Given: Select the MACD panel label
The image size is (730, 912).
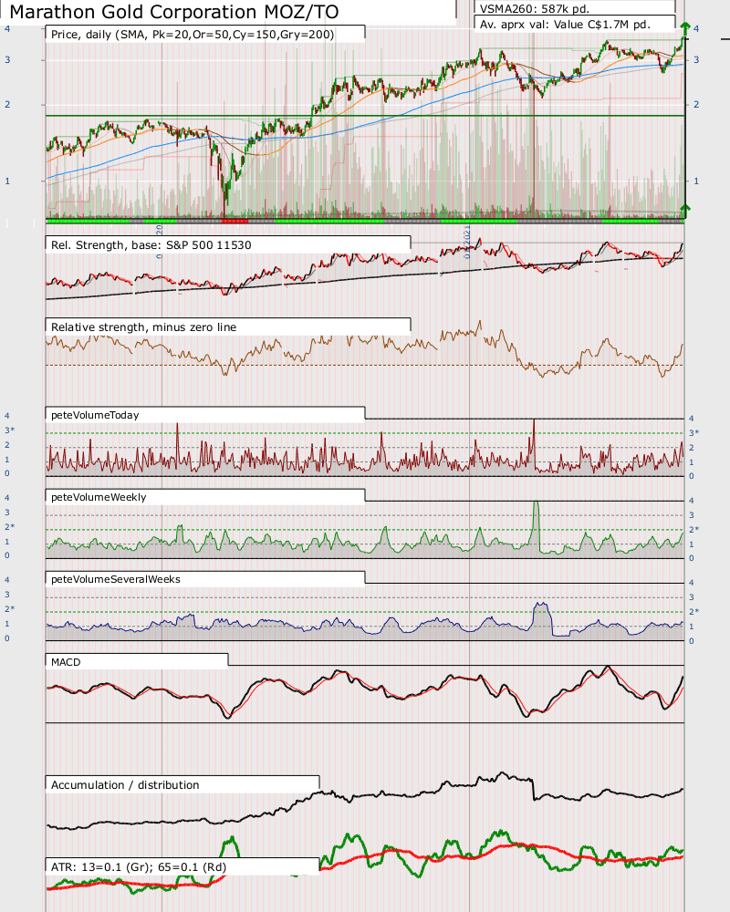Looking at the screenshot, I should 66,662.
